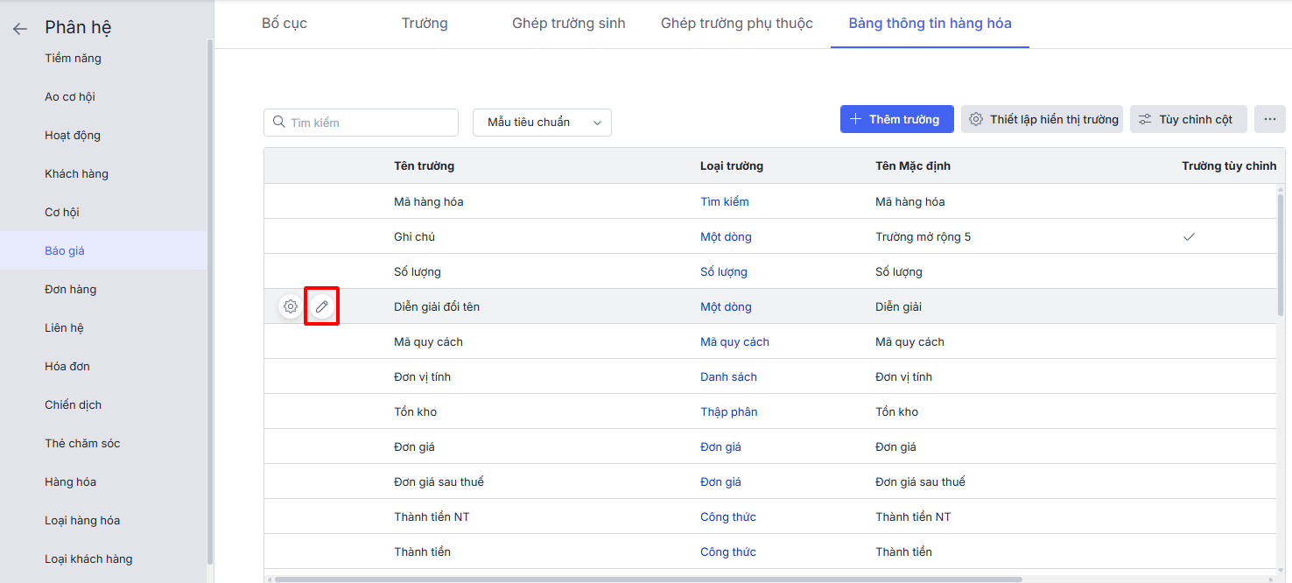Click the back arrow beside Phân hệ

[x=20, y=29]
